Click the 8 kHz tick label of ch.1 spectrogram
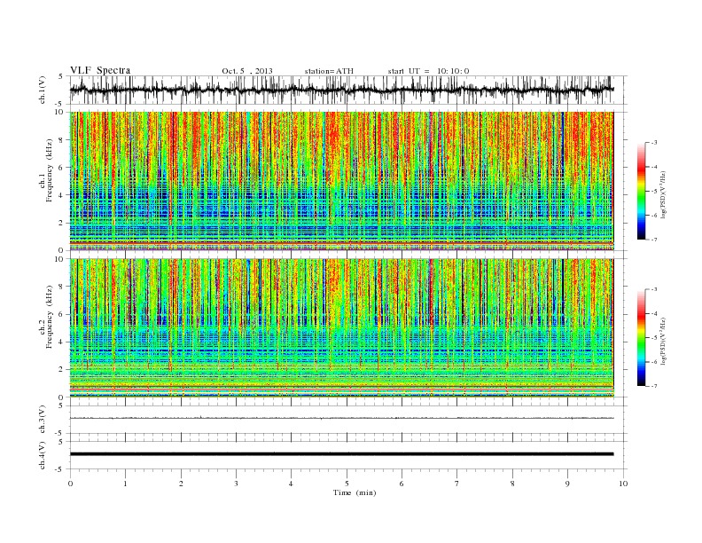 tap(61, 140)
